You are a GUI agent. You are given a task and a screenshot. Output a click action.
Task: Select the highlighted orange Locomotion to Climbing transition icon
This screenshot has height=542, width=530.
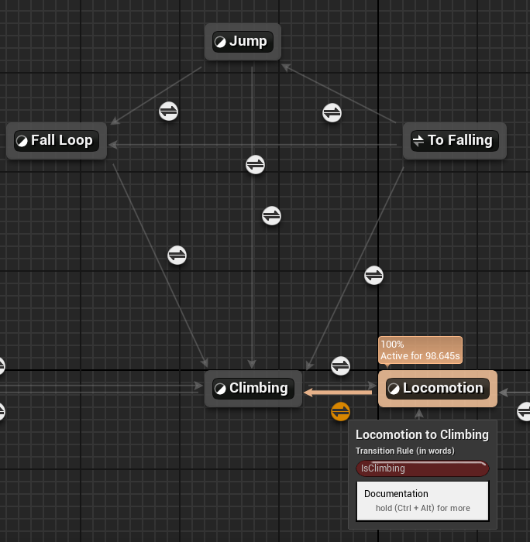[340, 411]
